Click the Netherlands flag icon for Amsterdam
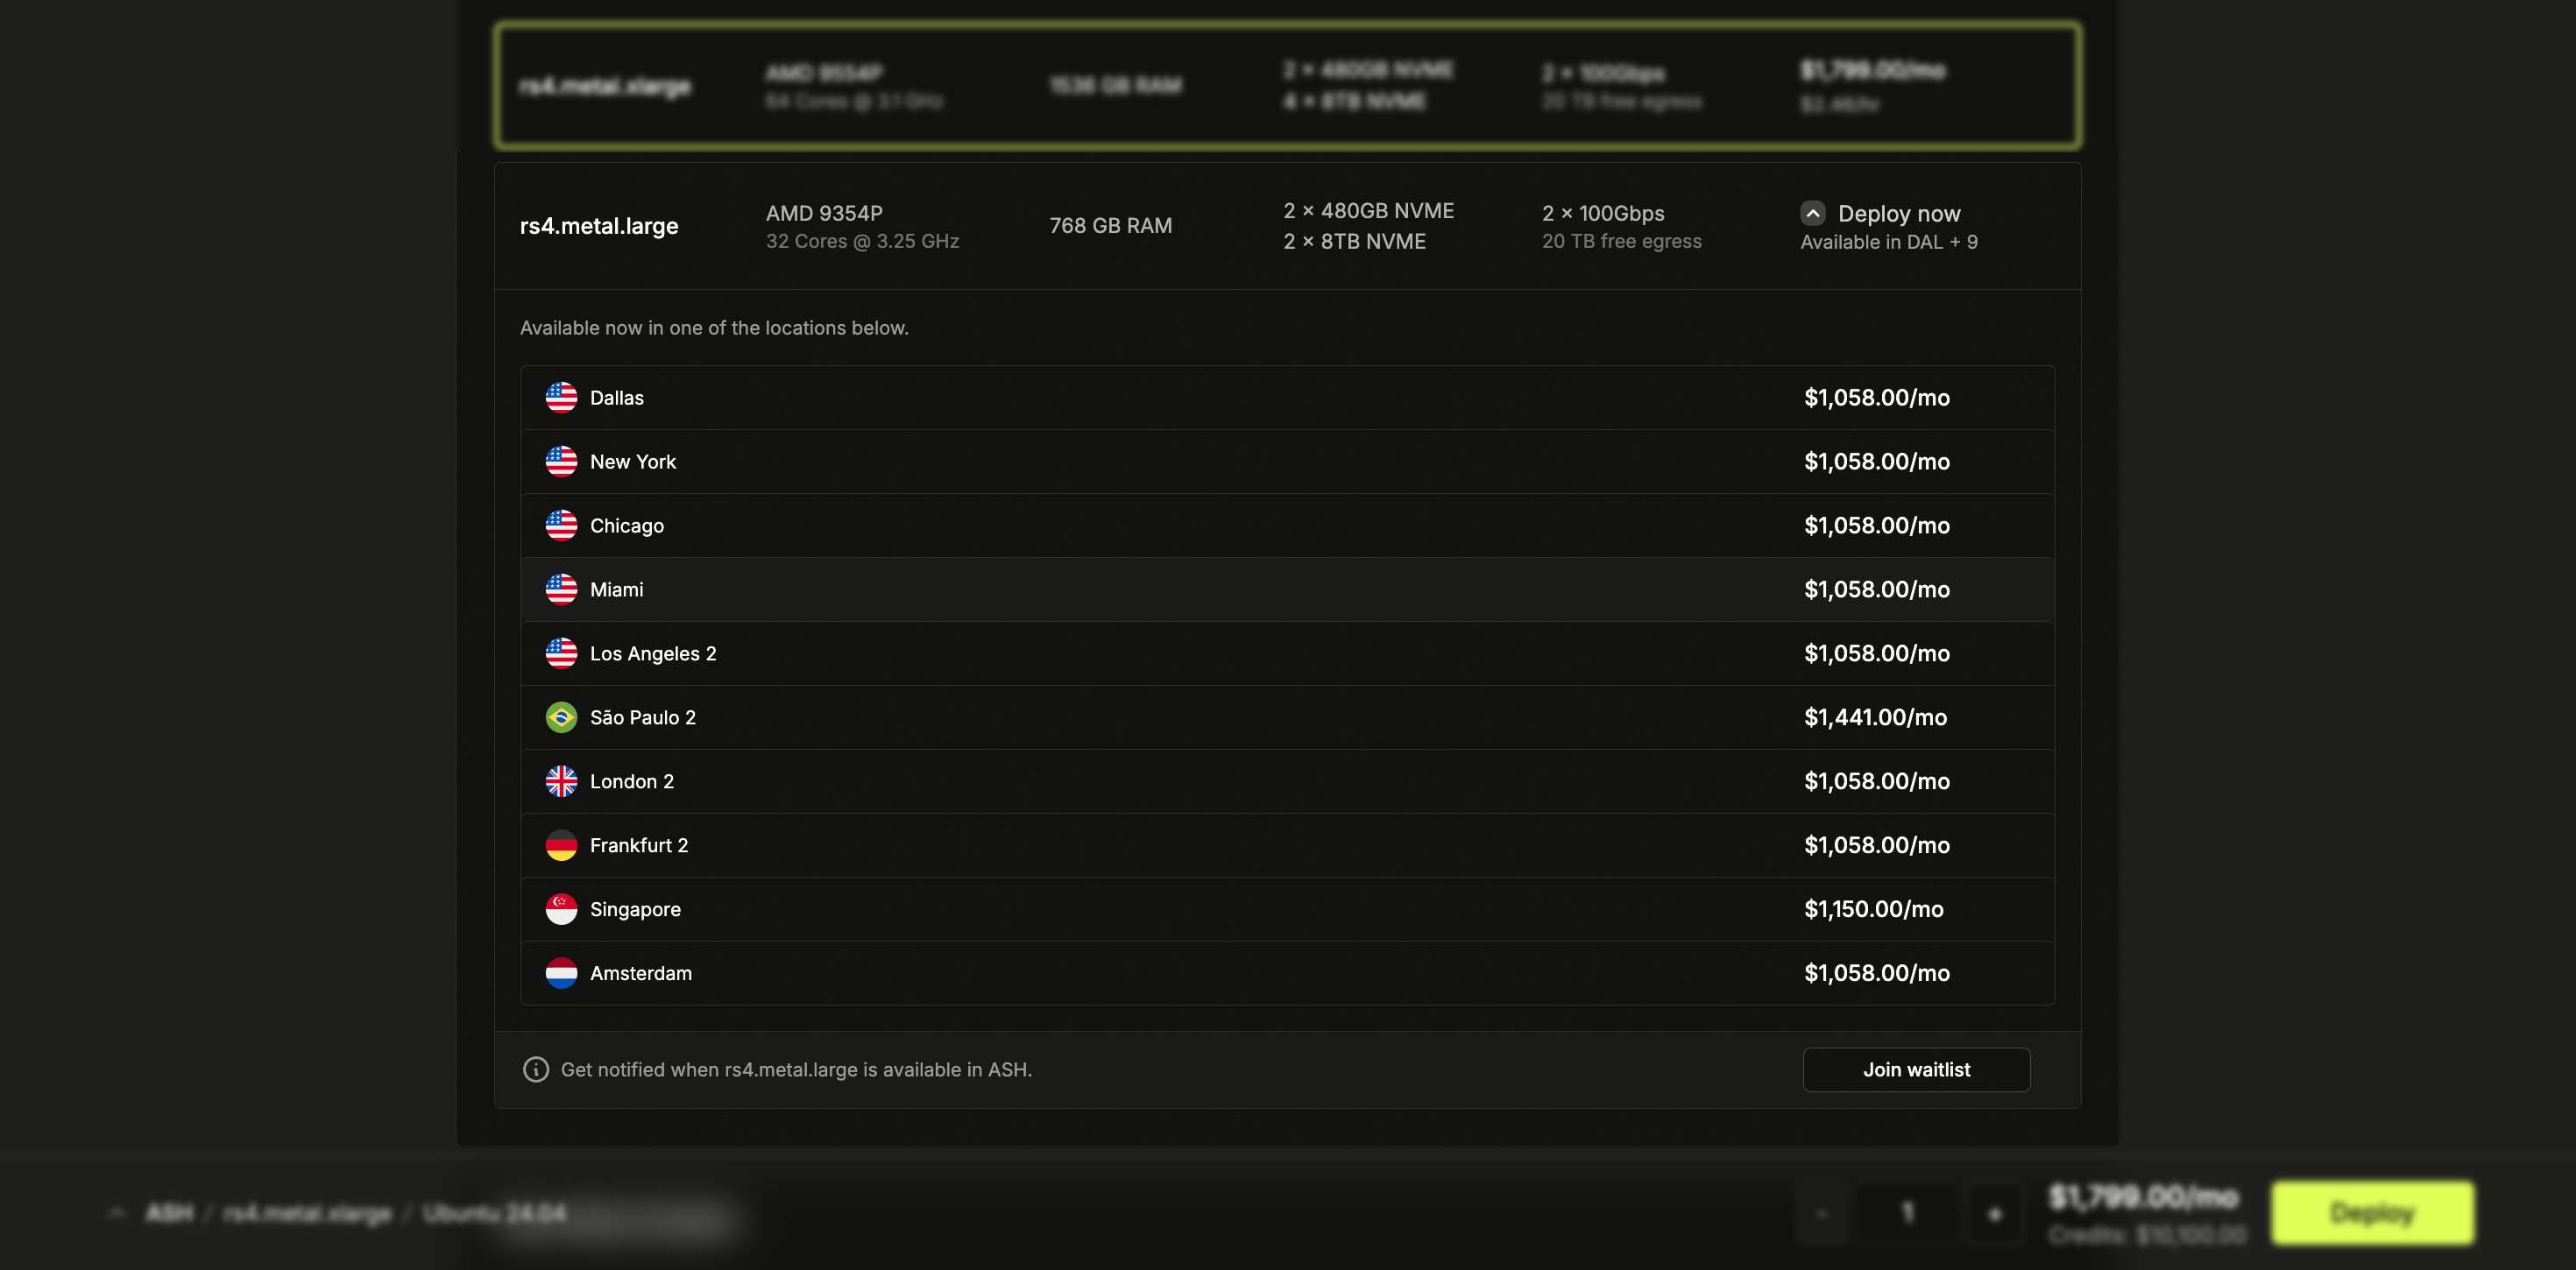This screenshot has height=1270, width=2576. [561, 973]
